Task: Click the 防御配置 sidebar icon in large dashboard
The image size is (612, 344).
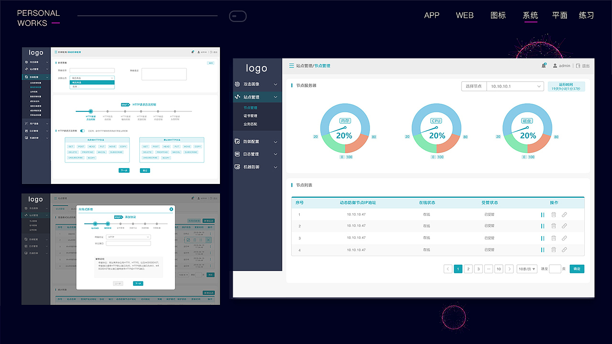Action: pyautogui.click(x=238, y=141)
